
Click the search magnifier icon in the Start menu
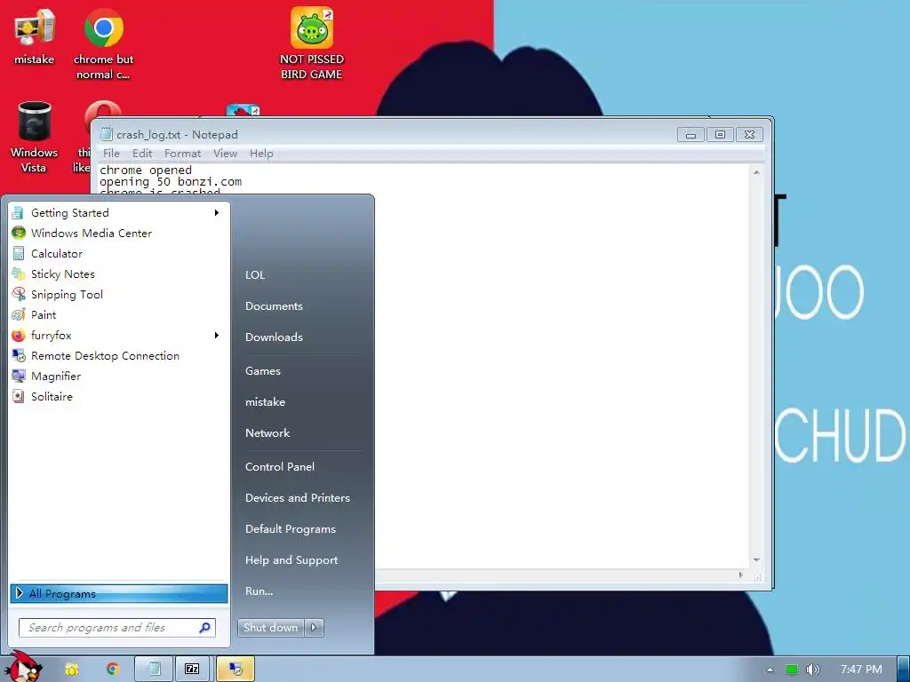click(x=204, y=628)
